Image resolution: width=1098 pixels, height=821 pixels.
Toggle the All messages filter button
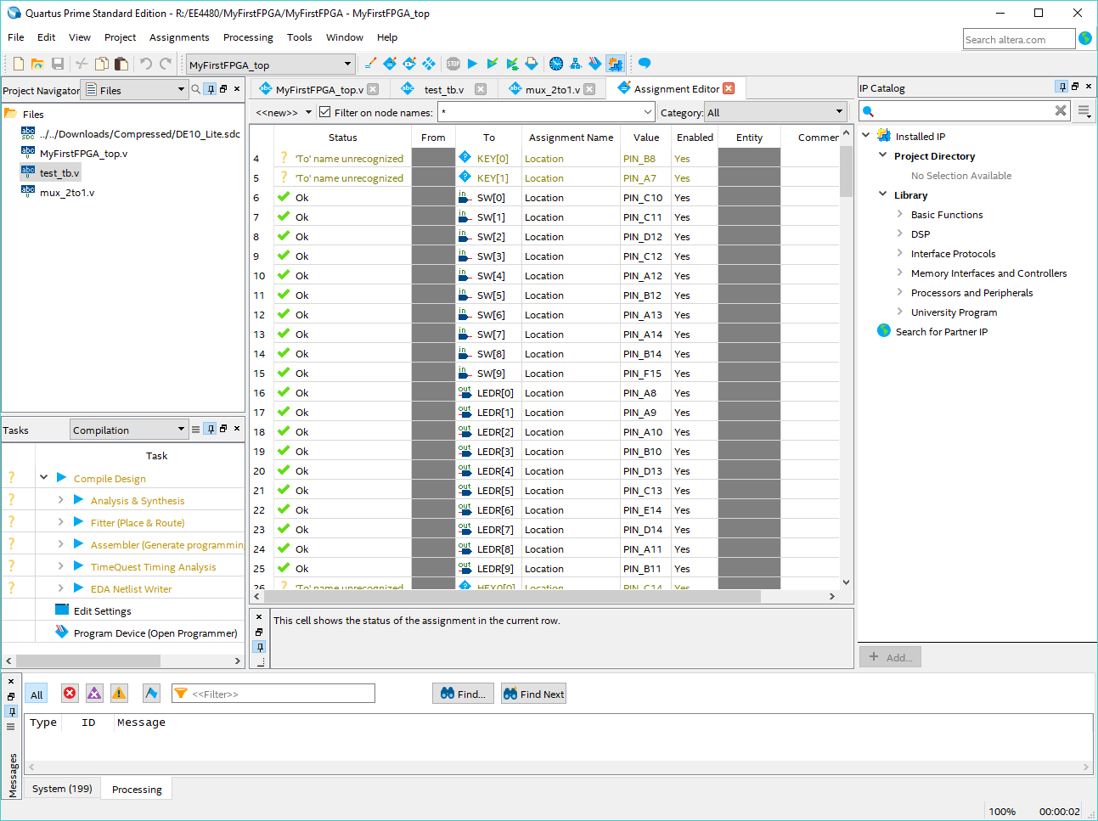(37, 694)
